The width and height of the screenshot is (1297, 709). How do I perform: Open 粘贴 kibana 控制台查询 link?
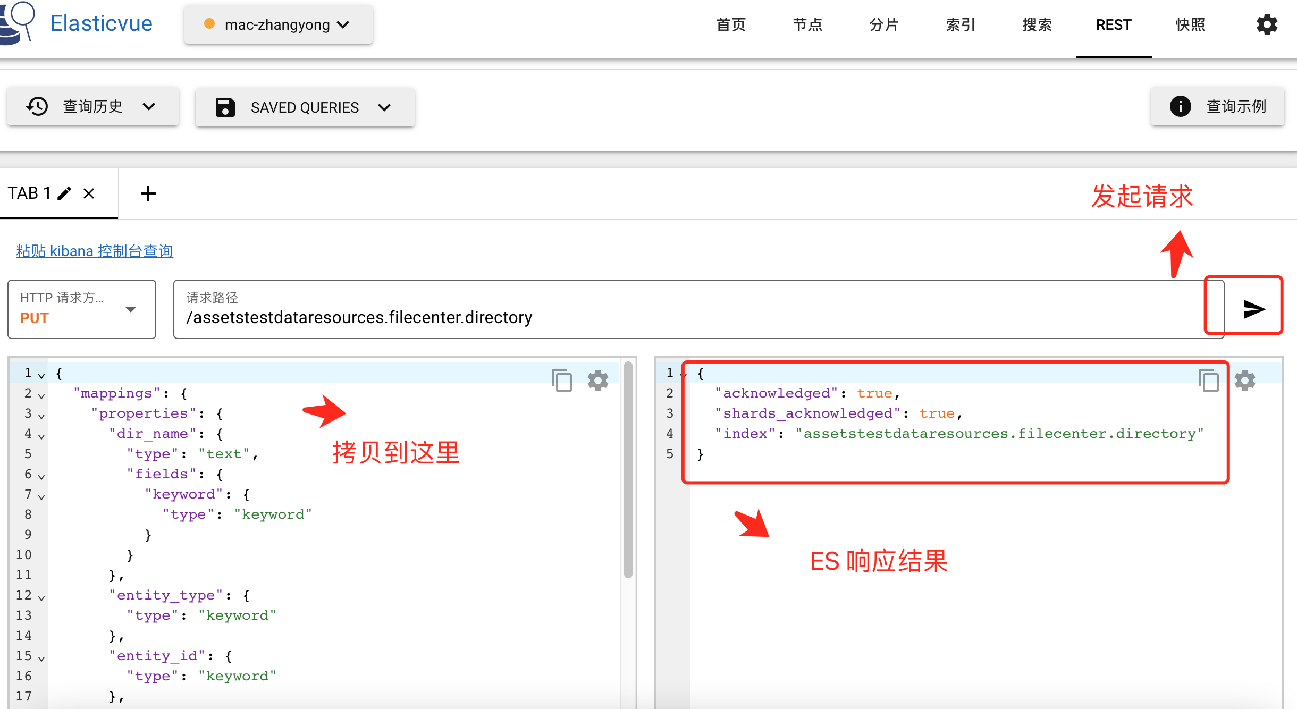(94, 250)
